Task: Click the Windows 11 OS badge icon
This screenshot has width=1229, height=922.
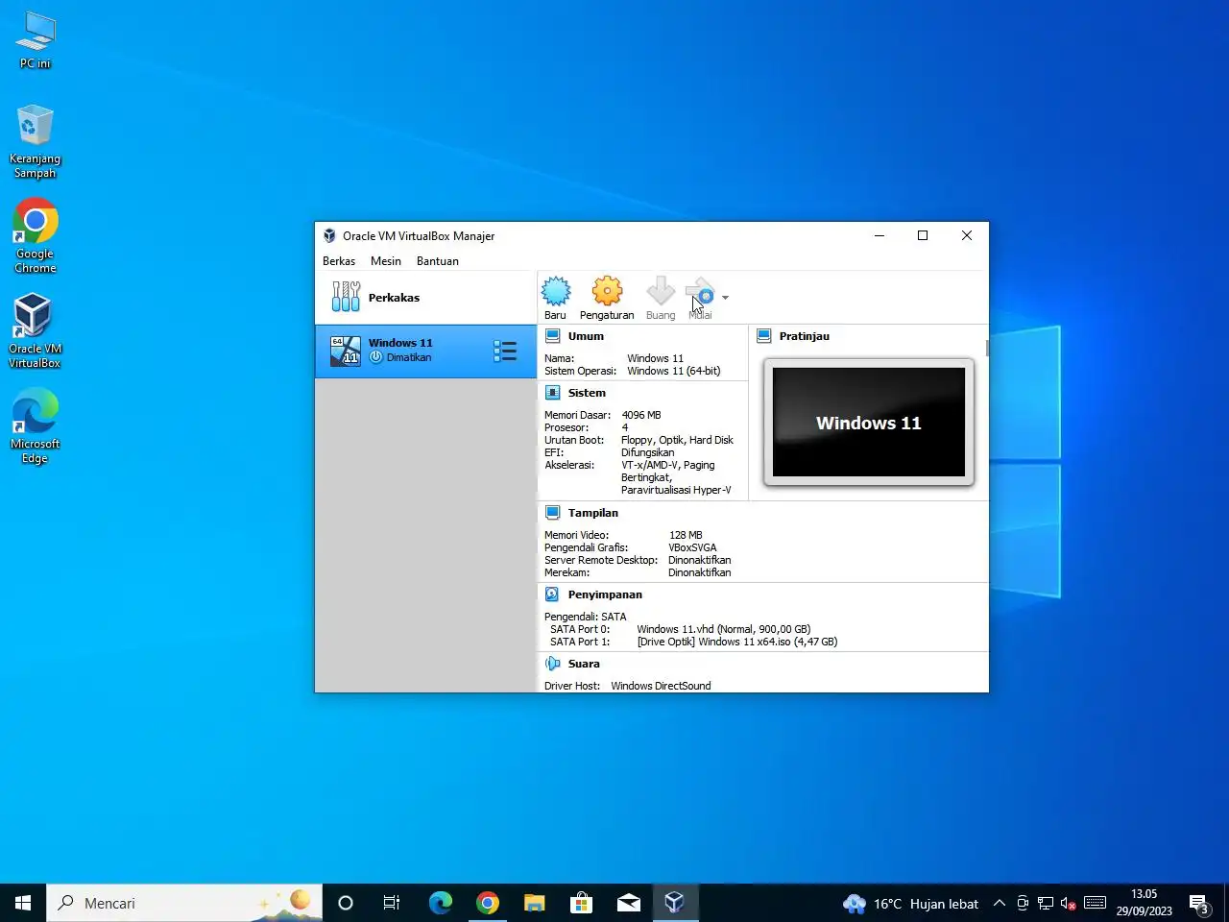Action: click(346, 351)
